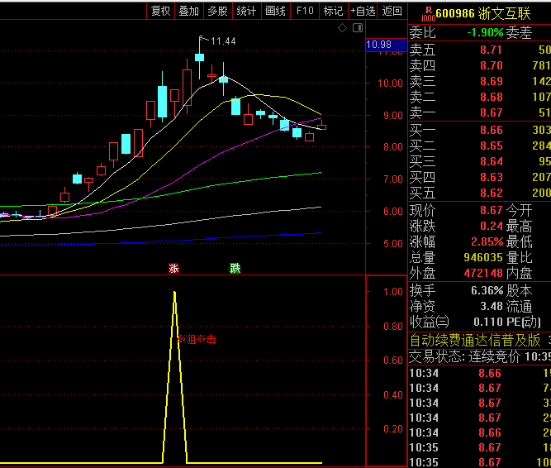The height and width of the screenshot is (468, 551).
Task: Activate the 画线 drawing tool
Action: (275, 11)
